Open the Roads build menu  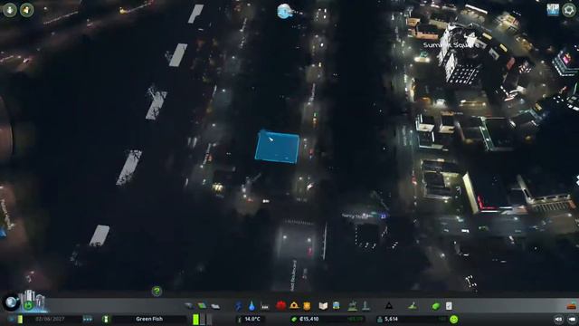[189, 306]
